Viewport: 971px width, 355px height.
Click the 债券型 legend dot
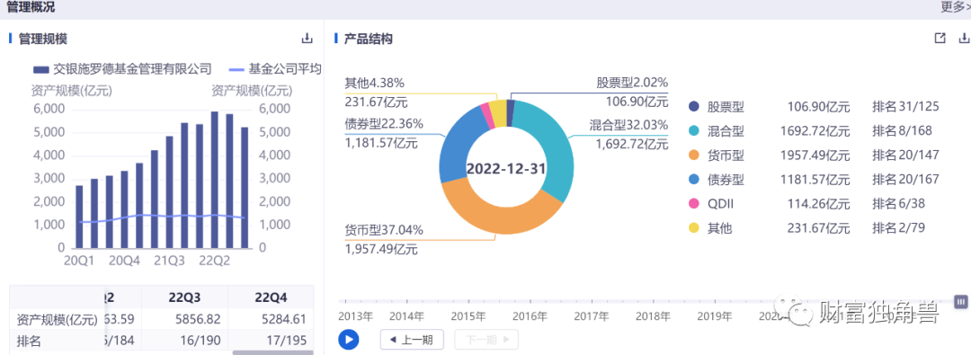(x=693, y=180)
